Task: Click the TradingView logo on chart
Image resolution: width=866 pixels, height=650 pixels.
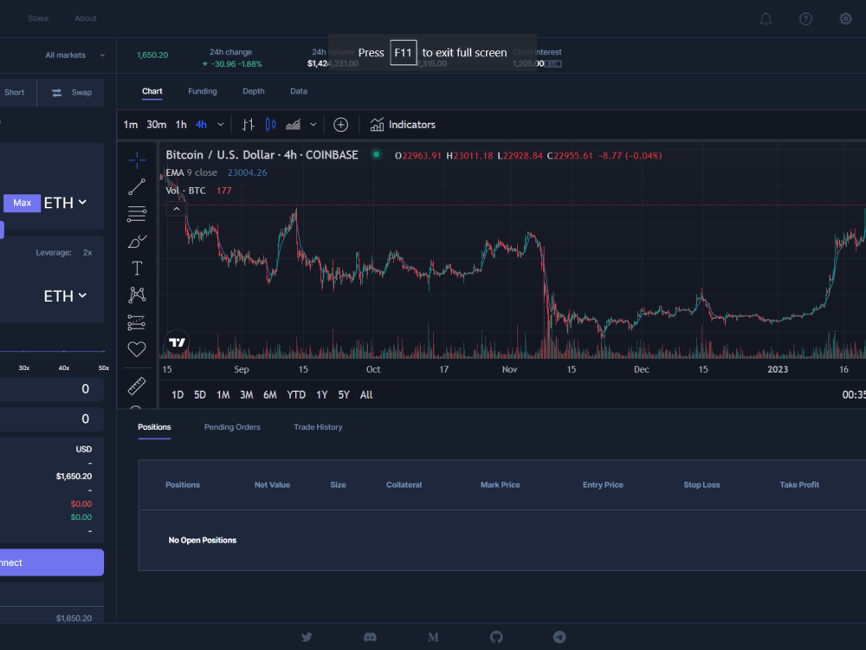Action: [177, 342]
